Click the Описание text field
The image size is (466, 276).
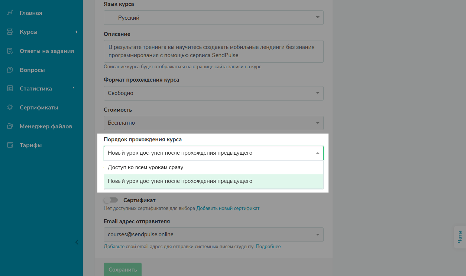[213, 52]
